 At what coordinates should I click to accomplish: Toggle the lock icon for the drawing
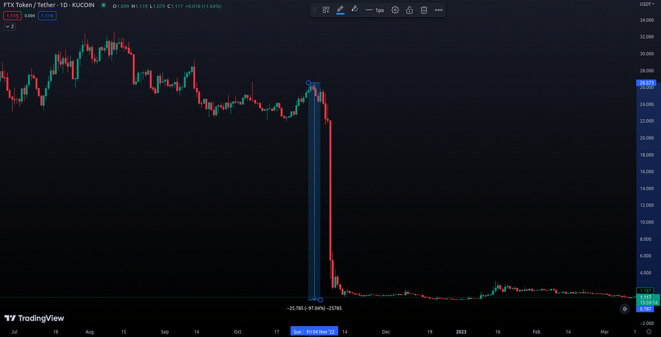[x=409, y=10]
